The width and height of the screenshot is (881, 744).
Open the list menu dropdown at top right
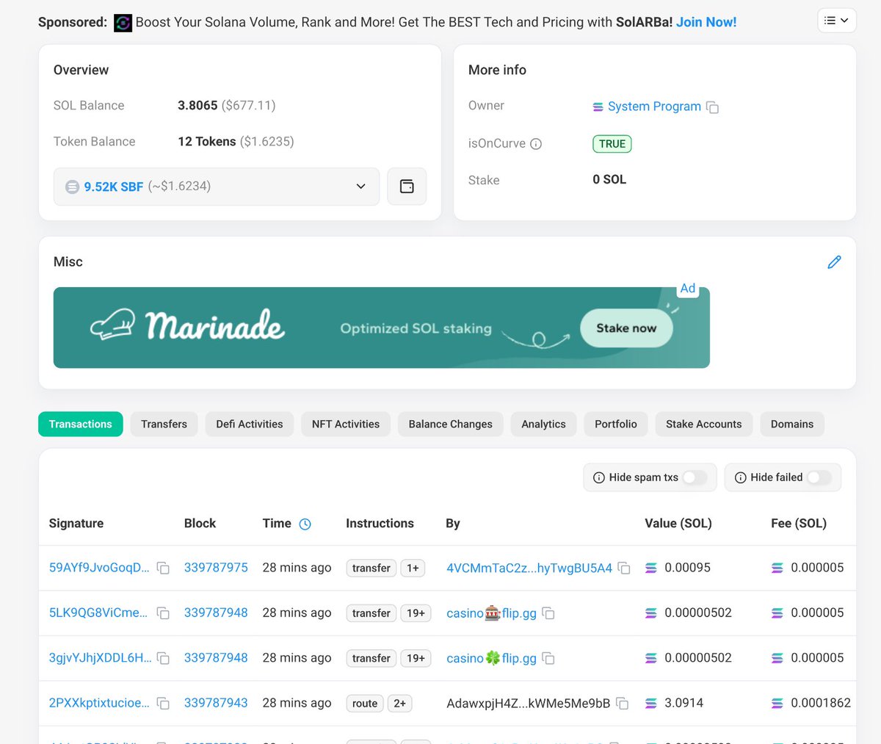(x=836, y=21)
